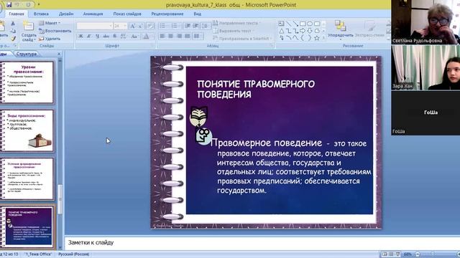Click the increase list indent icon
The image size is (460, 258).
tap(196, 26)
